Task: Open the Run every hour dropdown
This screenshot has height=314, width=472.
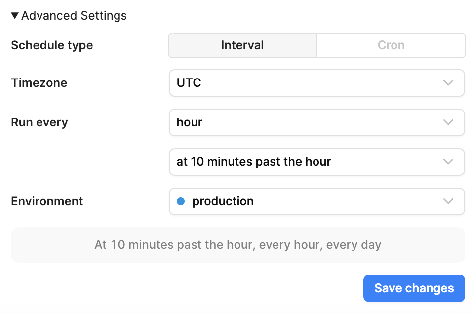Action: pyautogui.click(x=316, y=122)
